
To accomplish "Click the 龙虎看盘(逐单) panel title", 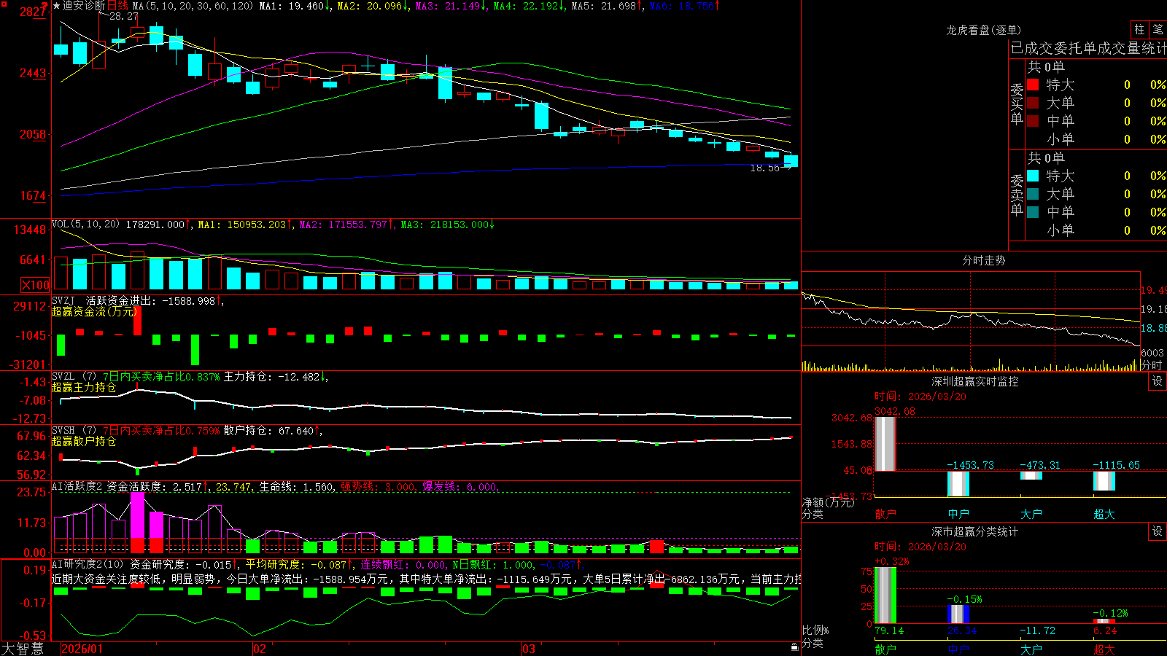I will point(983,30).
